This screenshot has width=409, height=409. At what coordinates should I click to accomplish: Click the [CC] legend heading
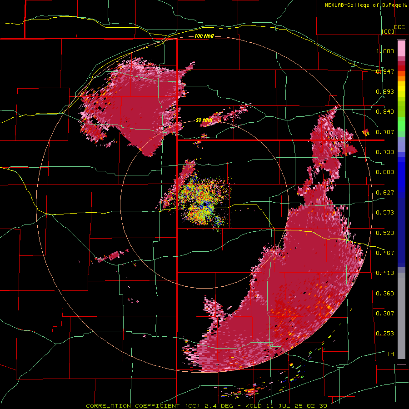[x=388, y=31]
